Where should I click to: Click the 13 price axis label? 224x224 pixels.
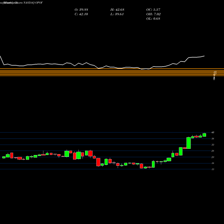coord(213,169)
